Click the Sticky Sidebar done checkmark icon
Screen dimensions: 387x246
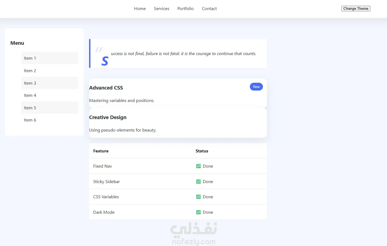coord(199,182)
